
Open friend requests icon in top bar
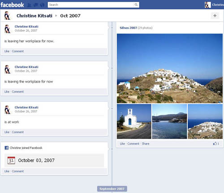(x=29, y=5)
